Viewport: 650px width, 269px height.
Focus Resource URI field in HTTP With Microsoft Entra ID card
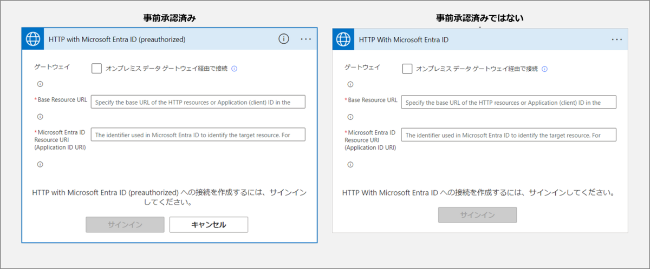509,135
